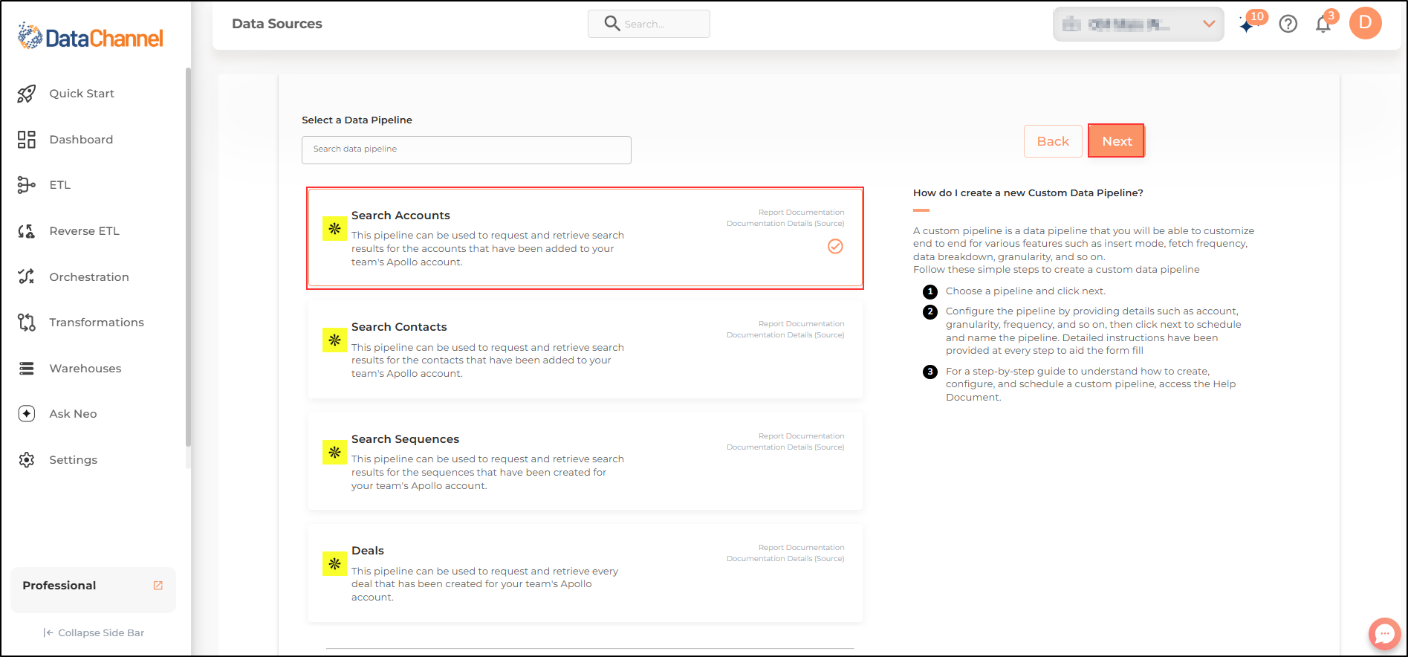Open Report Documentation for Deals
The width and height of the screenshot is (1408, 657).
point(801,548)
